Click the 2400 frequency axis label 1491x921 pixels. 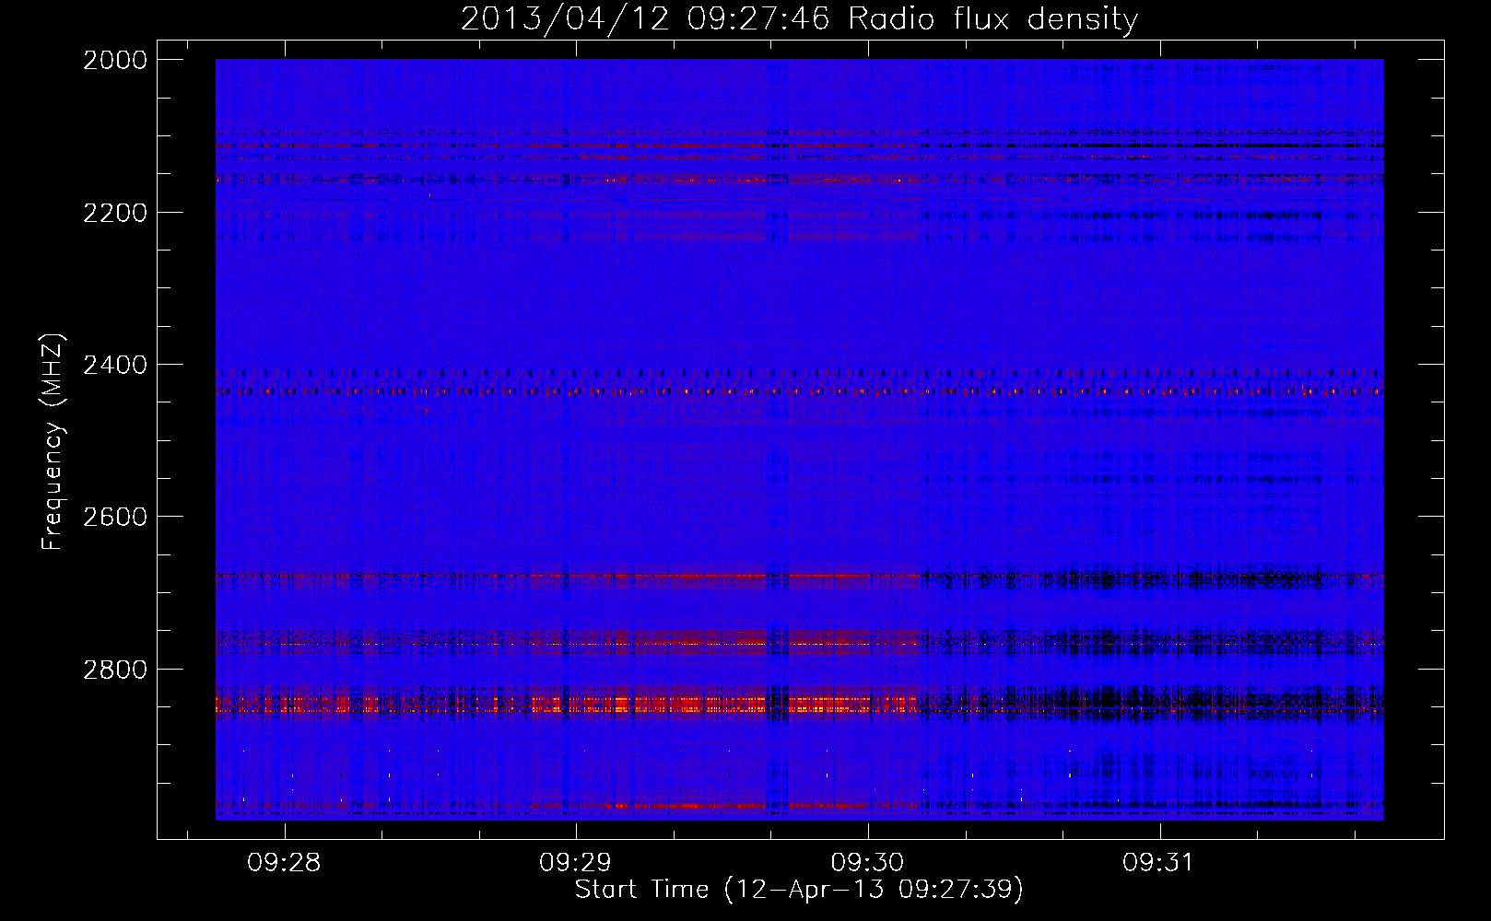[x=115, y=366]
